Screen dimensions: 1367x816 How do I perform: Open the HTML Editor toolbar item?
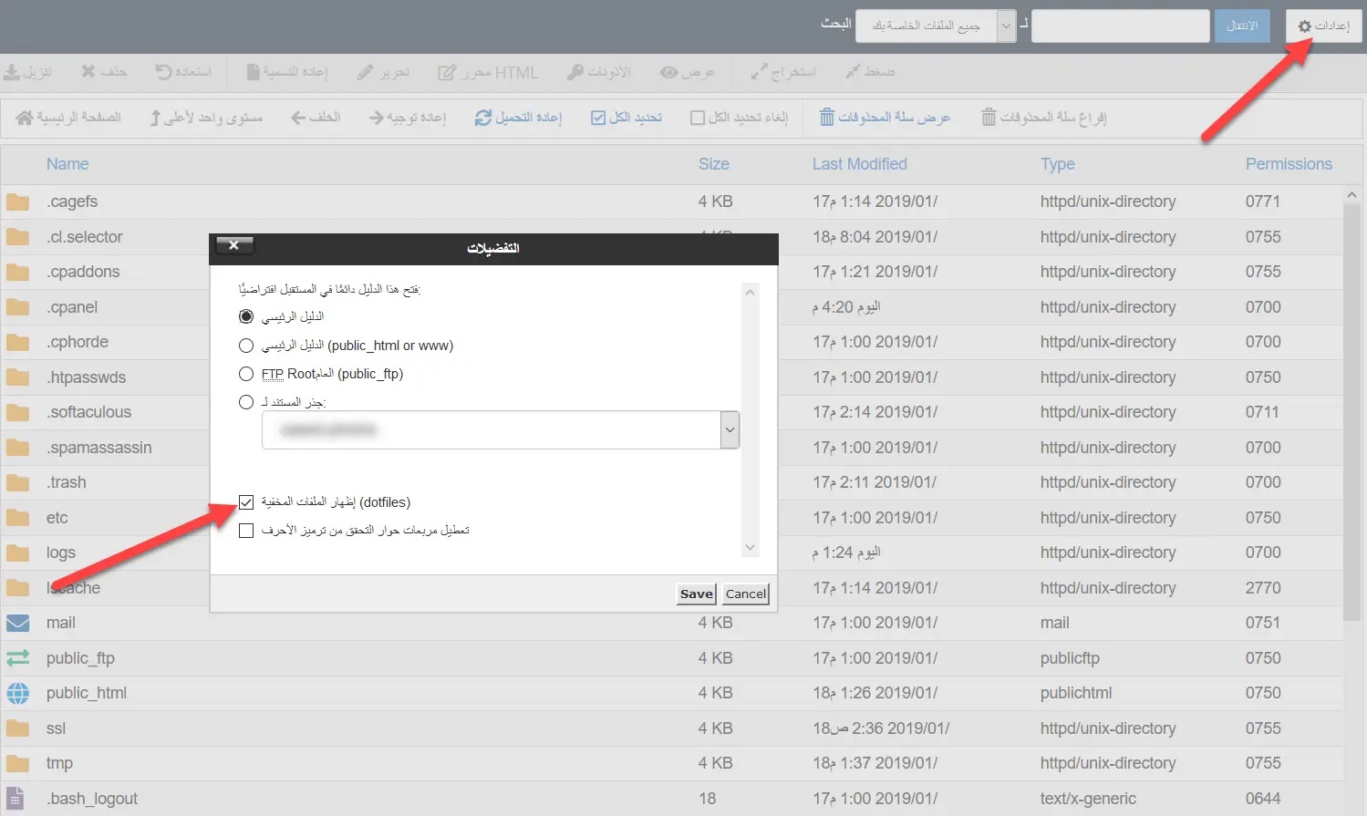[488, 72]
